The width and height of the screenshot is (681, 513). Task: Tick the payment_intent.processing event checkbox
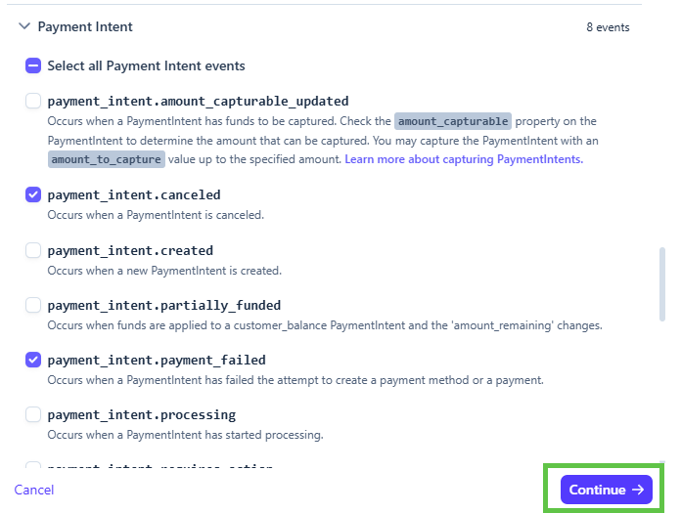click(x=33, y=414)
